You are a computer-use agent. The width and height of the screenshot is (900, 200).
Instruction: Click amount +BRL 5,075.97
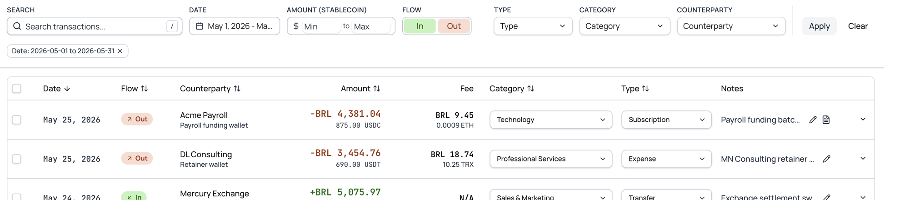pyautogui.click(x=345, y=192)
